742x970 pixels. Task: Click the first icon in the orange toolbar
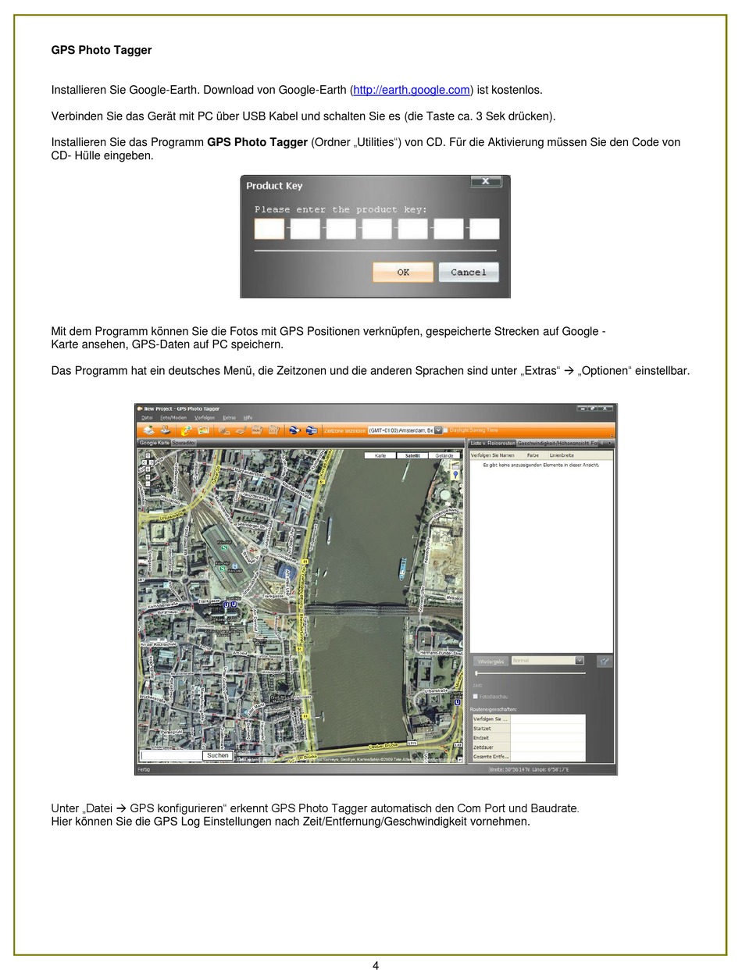pos(148,430)
